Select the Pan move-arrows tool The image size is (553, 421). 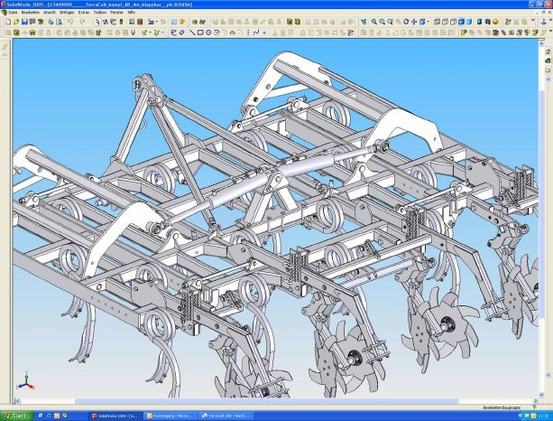[x=414, y=22]
